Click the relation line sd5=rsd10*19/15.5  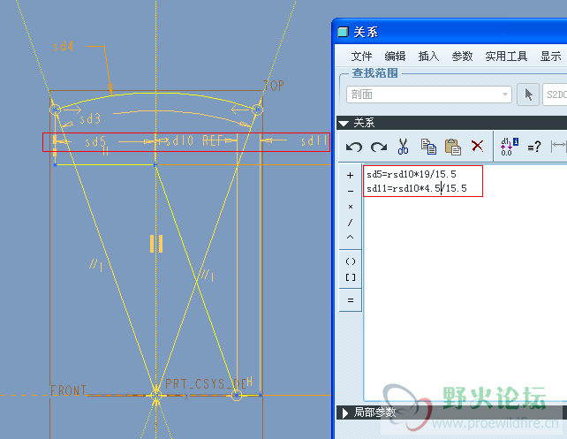click(x=412, y=174)
